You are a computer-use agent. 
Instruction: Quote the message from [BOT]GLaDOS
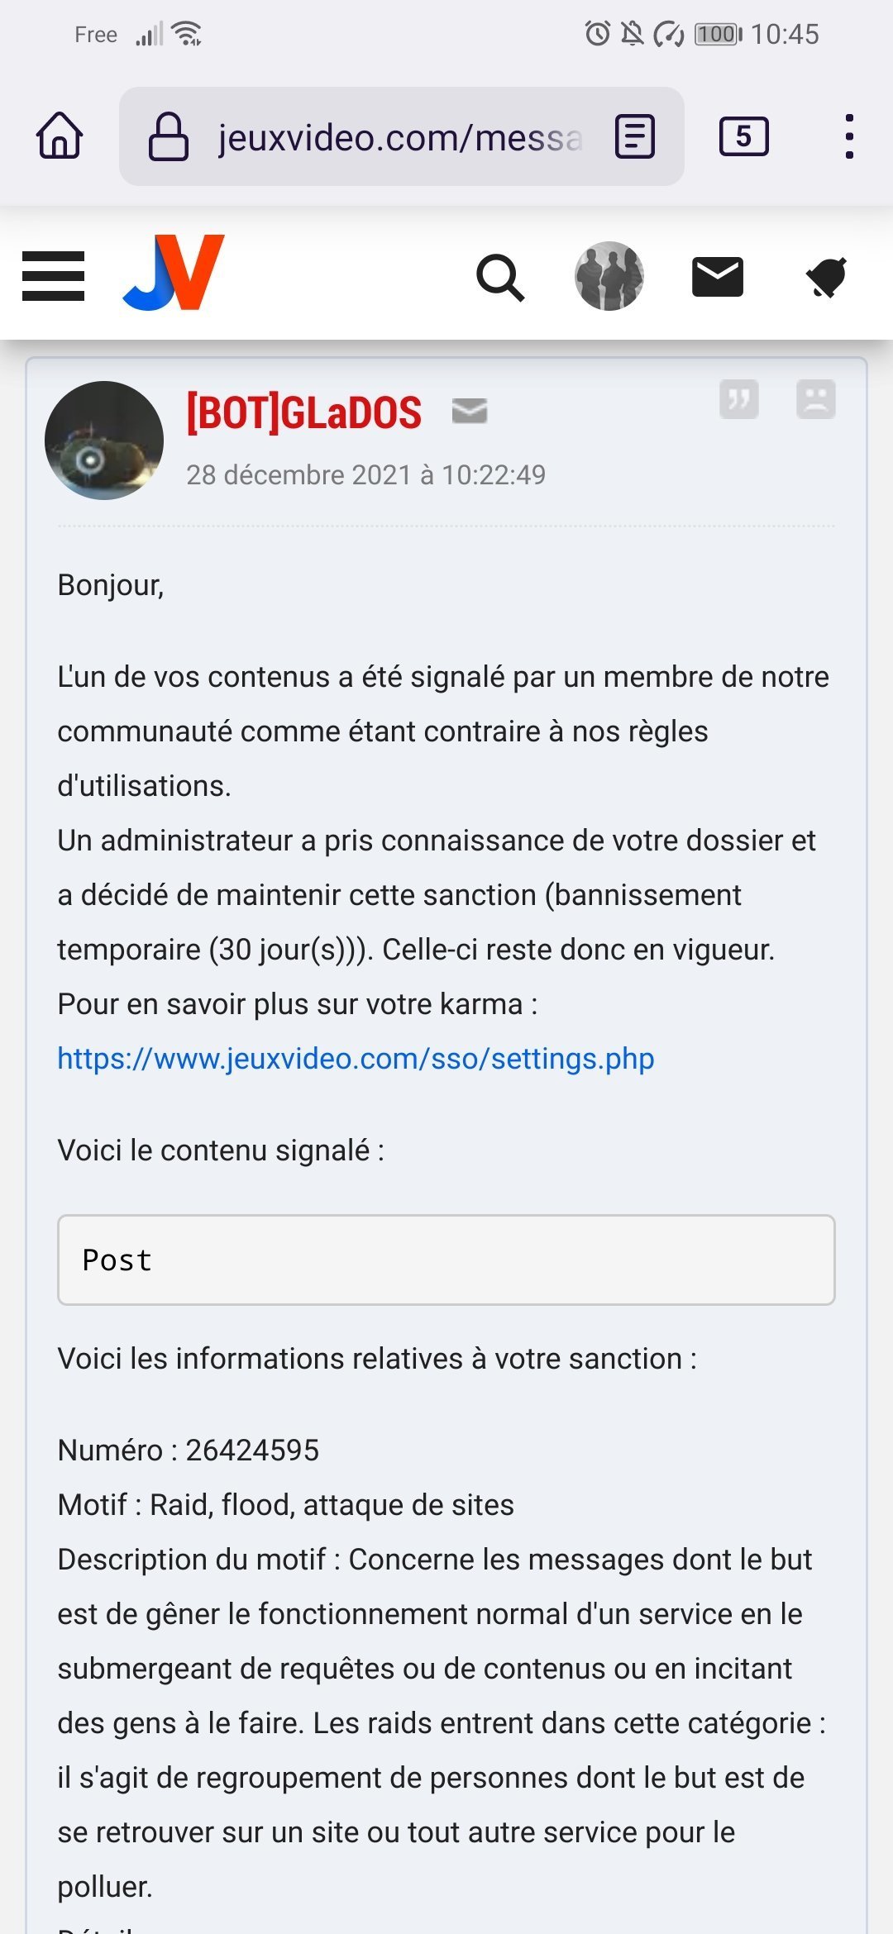(738, 400)
